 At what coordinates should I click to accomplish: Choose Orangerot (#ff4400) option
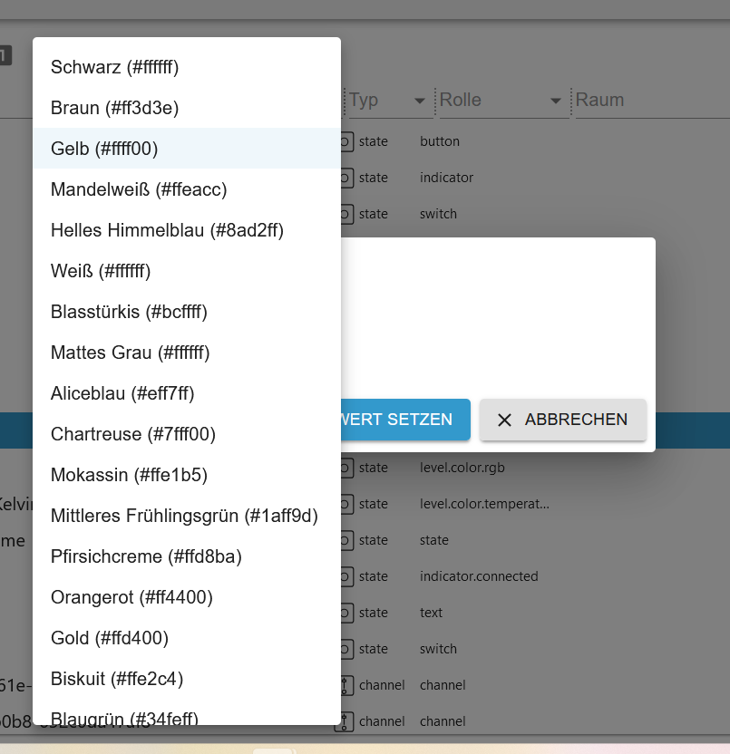[x=132, y=597]
